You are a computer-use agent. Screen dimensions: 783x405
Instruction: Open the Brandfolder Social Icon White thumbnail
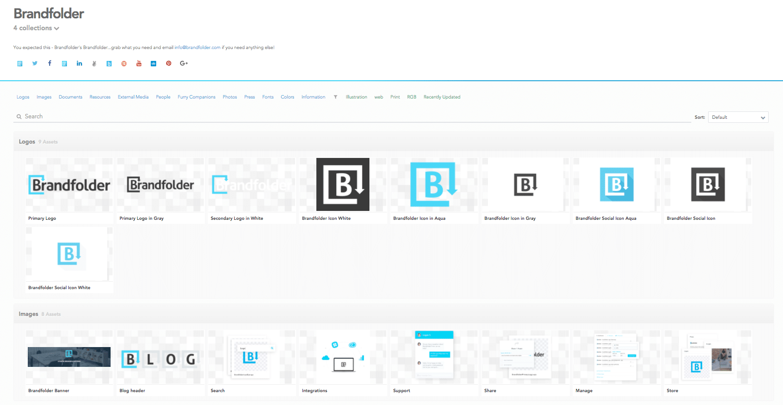coord(69,254)
